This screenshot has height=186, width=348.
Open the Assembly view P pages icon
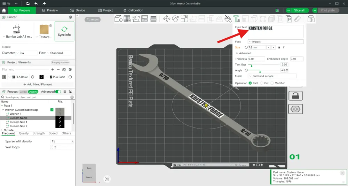coord(289,19)
